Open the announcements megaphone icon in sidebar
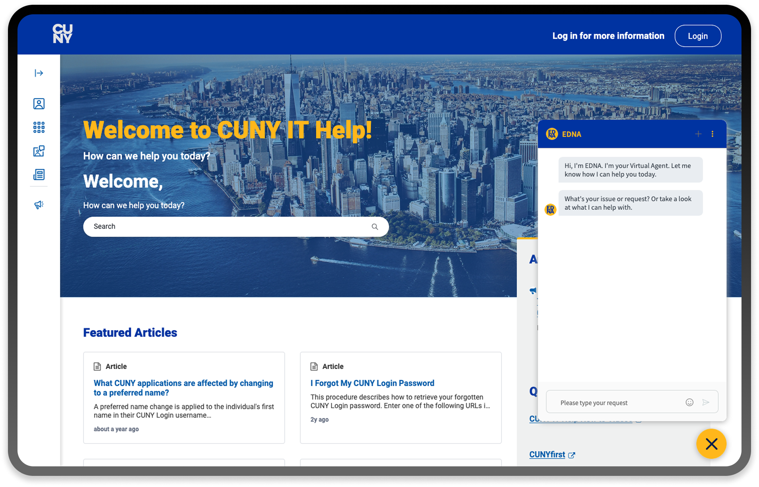Viewport: 759px width, 487px height. tap(39, 205)
